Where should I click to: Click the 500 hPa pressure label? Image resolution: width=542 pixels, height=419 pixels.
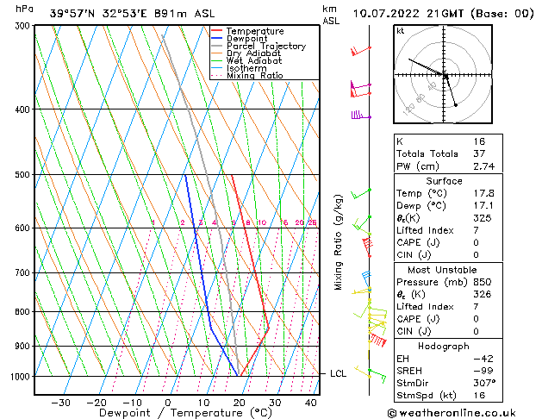[x=24, y=174]
